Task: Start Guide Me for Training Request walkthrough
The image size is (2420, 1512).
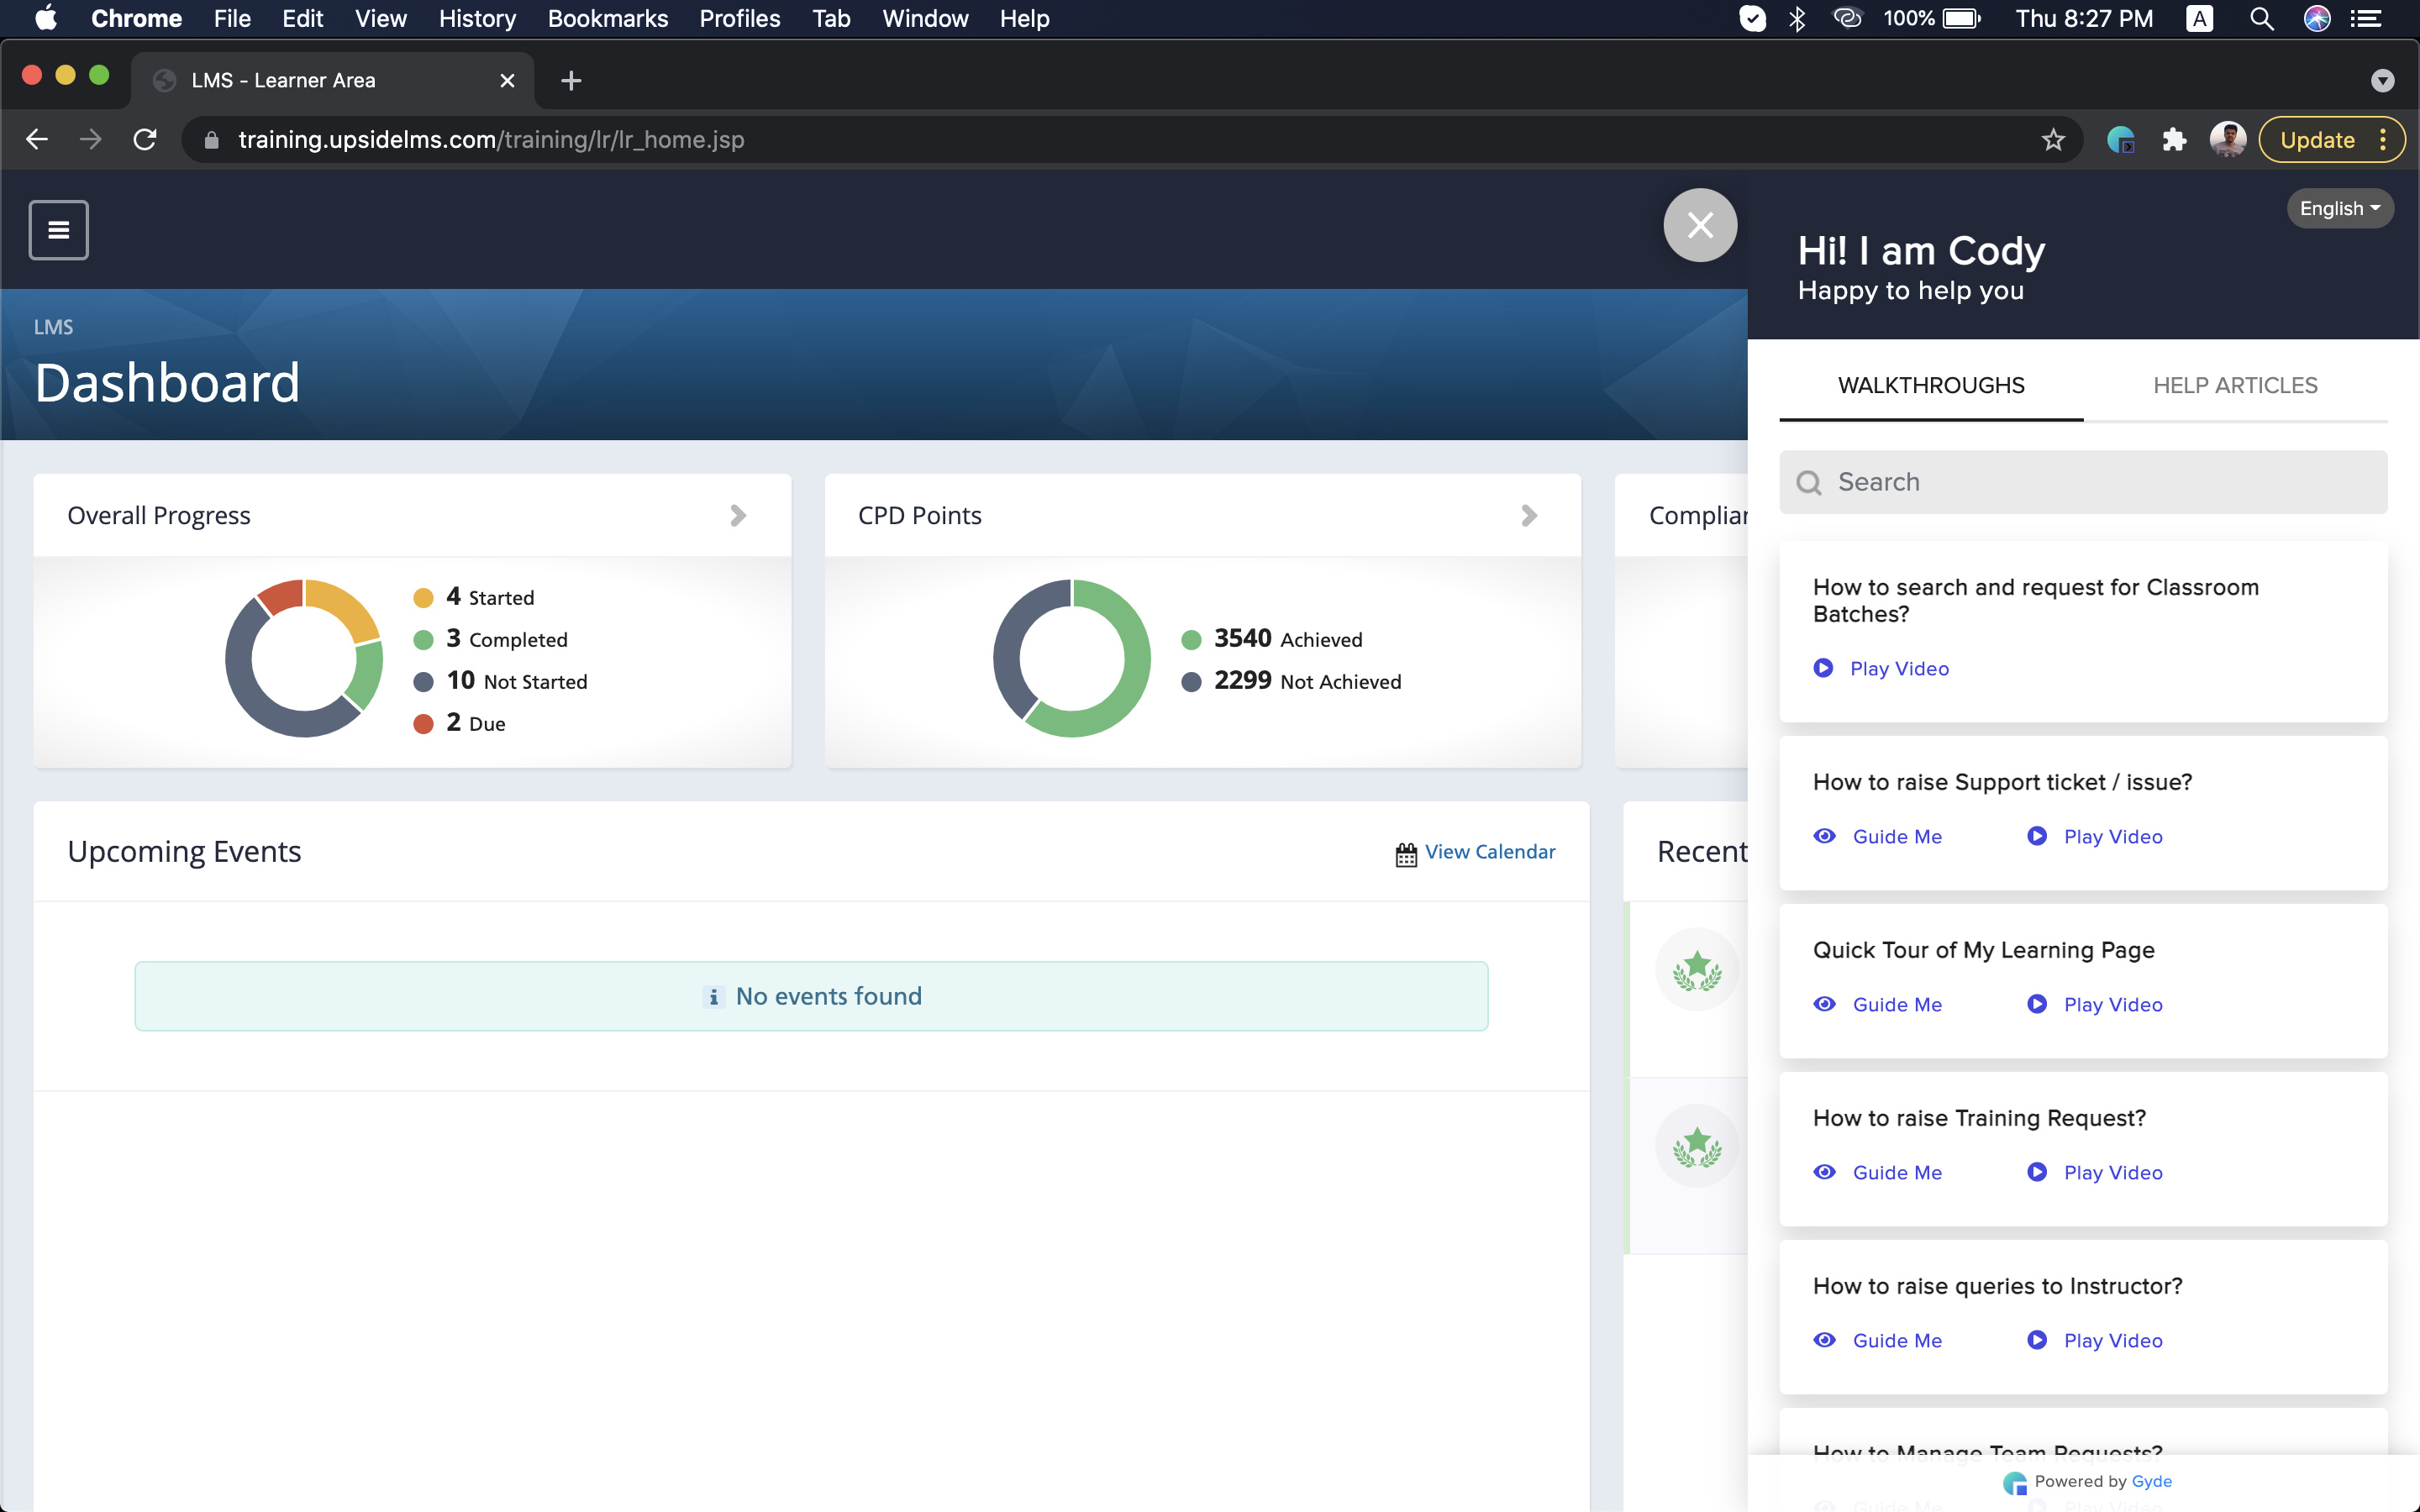Action: (1896, 1172)
